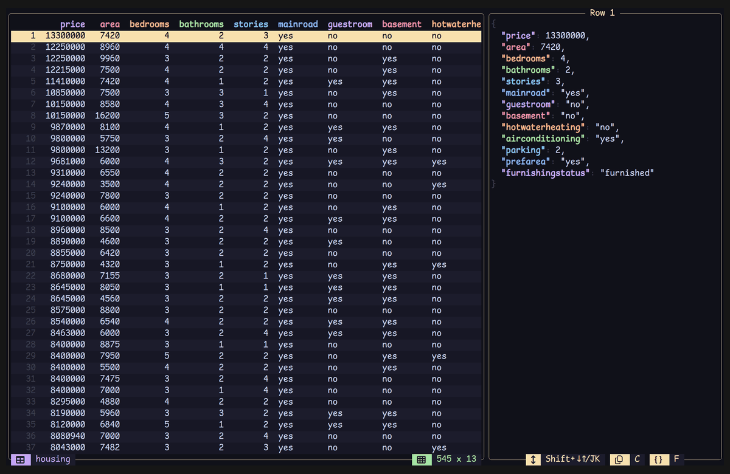This screenshot has width=730, height=474.
Task: Click the area cell 3500
Action: [x=110, y=184]
